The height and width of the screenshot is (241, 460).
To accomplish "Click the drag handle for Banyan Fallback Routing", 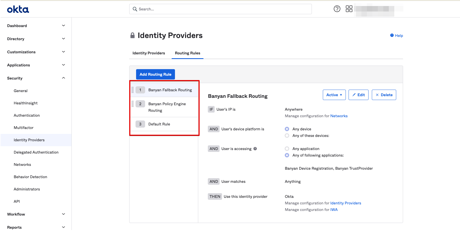I will pyautogui.click(x=133, y=90).
